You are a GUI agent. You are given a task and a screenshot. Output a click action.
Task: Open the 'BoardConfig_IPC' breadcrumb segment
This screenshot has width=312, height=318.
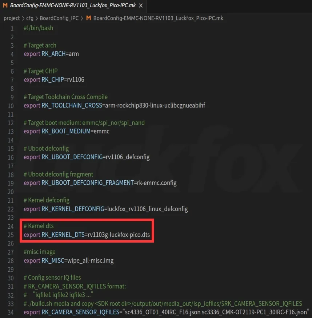point(59,18)
